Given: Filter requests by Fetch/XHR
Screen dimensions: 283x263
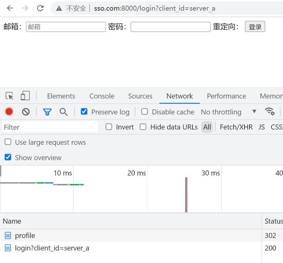Looking at the screenshot, I should pos(236,127).
